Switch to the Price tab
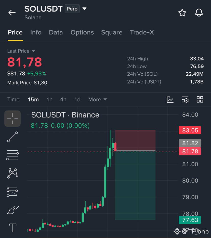 15,32
